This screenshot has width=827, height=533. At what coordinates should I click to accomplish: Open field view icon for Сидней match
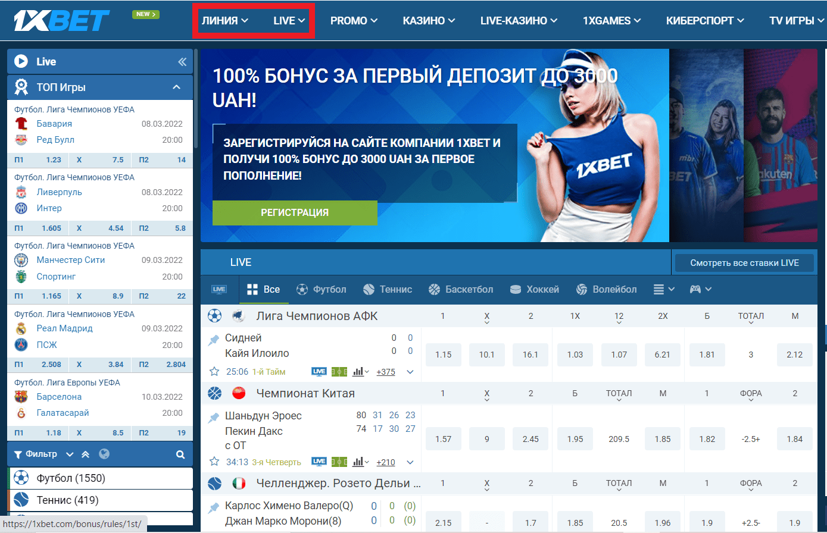click(339, 372)
